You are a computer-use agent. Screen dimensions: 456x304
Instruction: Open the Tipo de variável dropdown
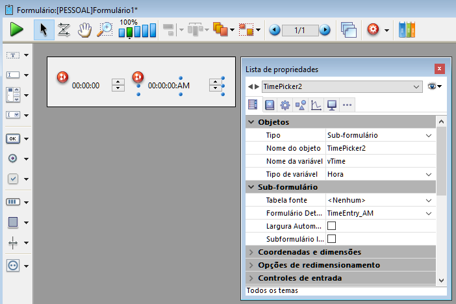[x=429, y=174]
